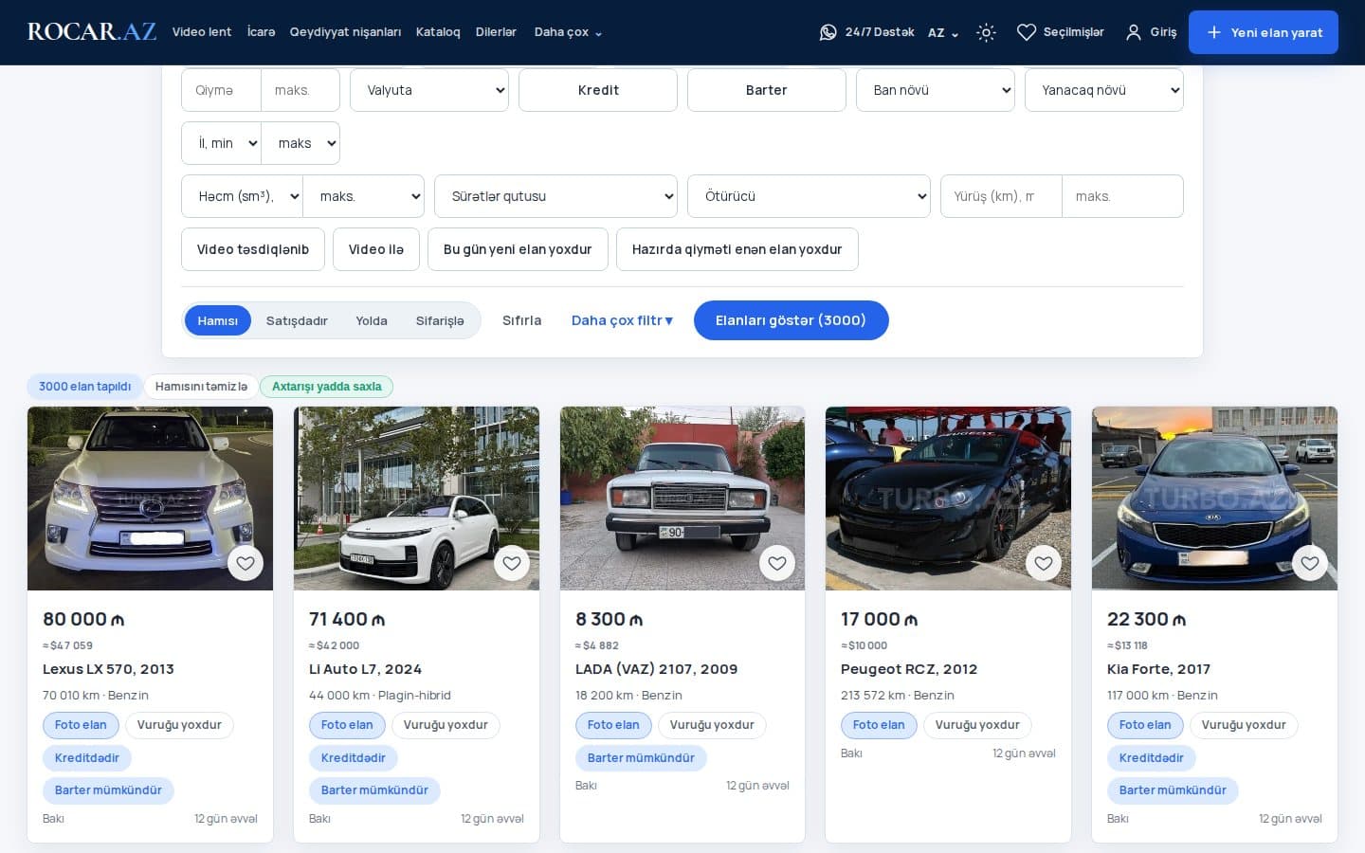The image size is (1365, 853).
Task: Click the Sıfırla reset link
Action: pyautogui.click(x=522, y=320)
